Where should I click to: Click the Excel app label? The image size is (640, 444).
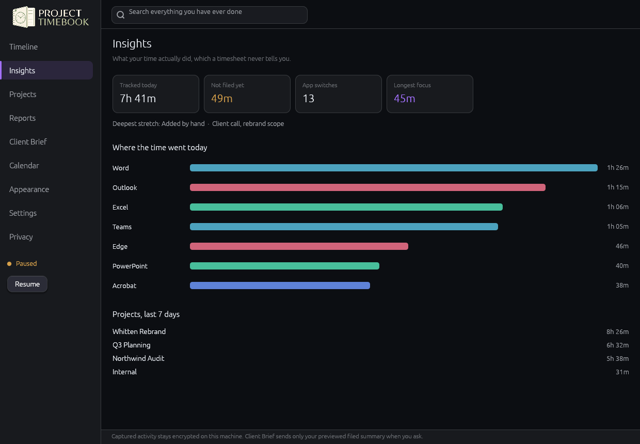(120, 207)
